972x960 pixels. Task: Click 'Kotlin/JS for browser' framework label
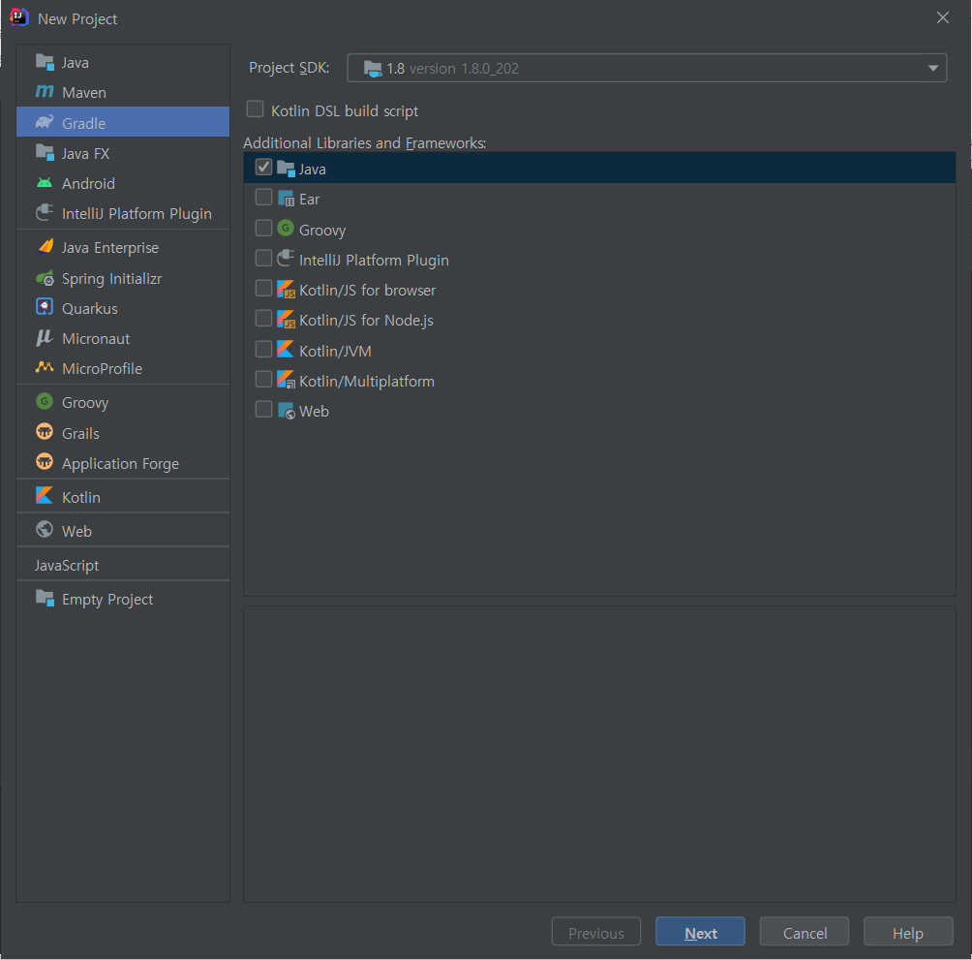click(368, 291)
